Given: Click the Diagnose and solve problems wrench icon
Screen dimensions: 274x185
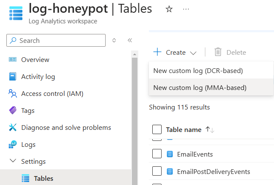Looking at the screenshot, I should pos(13,127).
